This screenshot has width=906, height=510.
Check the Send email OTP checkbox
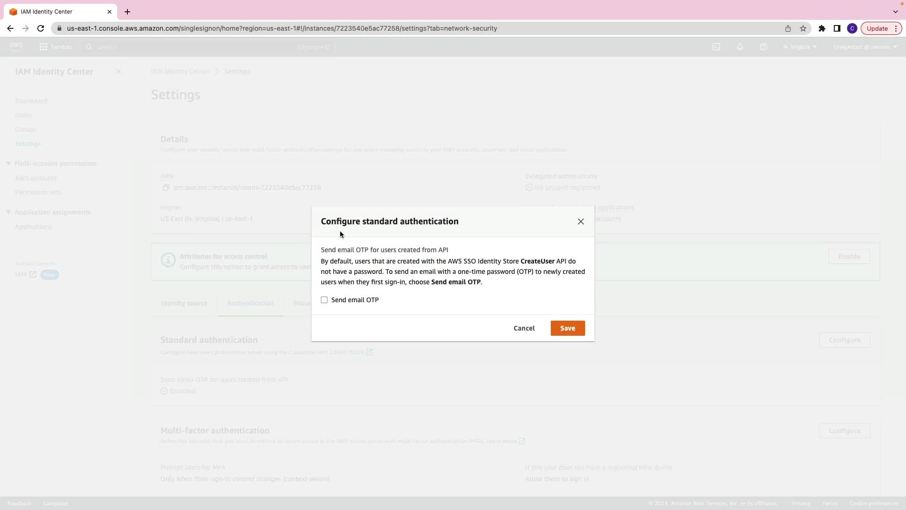[324, 300]
